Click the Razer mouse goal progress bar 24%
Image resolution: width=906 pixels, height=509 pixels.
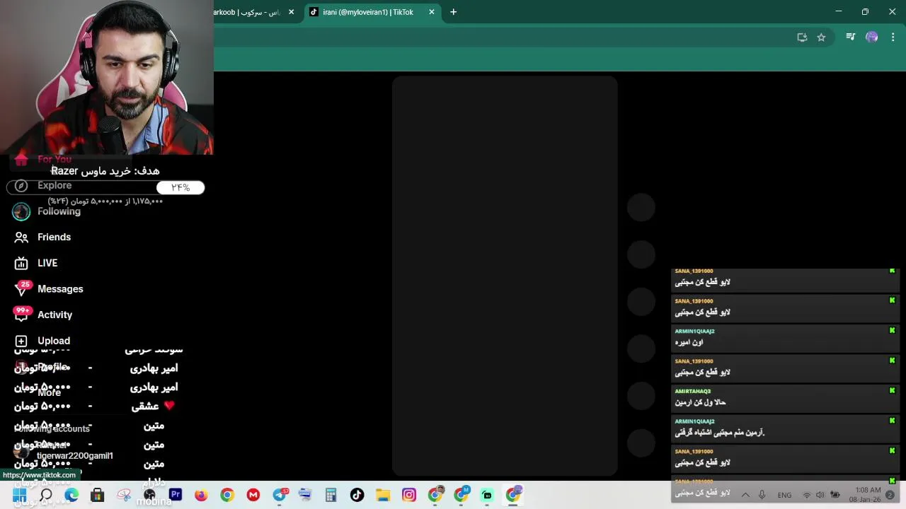[x=105, y=187]
